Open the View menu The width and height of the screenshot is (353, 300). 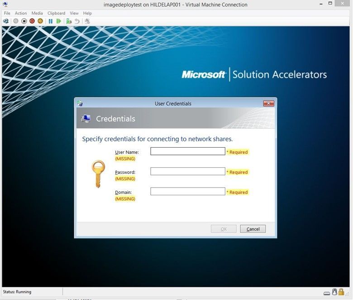click(74, 13)
